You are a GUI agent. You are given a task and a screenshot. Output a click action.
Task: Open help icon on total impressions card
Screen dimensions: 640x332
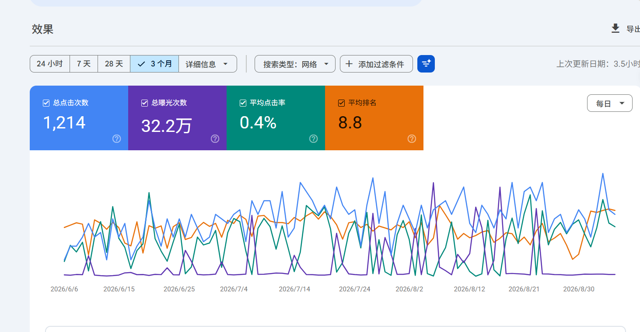pos(215,139)
